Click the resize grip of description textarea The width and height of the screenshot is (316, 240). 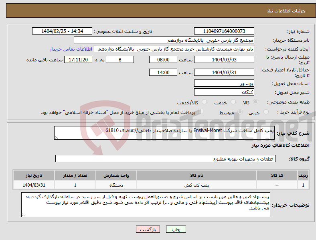(x=56, y=138)
